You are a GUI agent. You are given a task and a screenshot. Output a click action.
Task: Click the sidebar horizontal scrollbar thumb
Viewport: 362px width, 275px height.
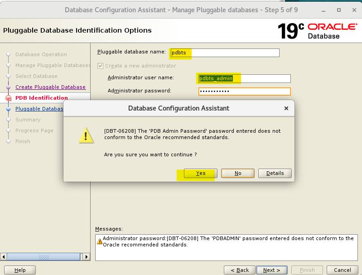tap(43, 256)
